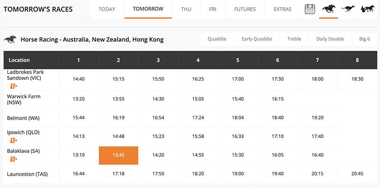Open the FUTURES tab

coord(245,9)
